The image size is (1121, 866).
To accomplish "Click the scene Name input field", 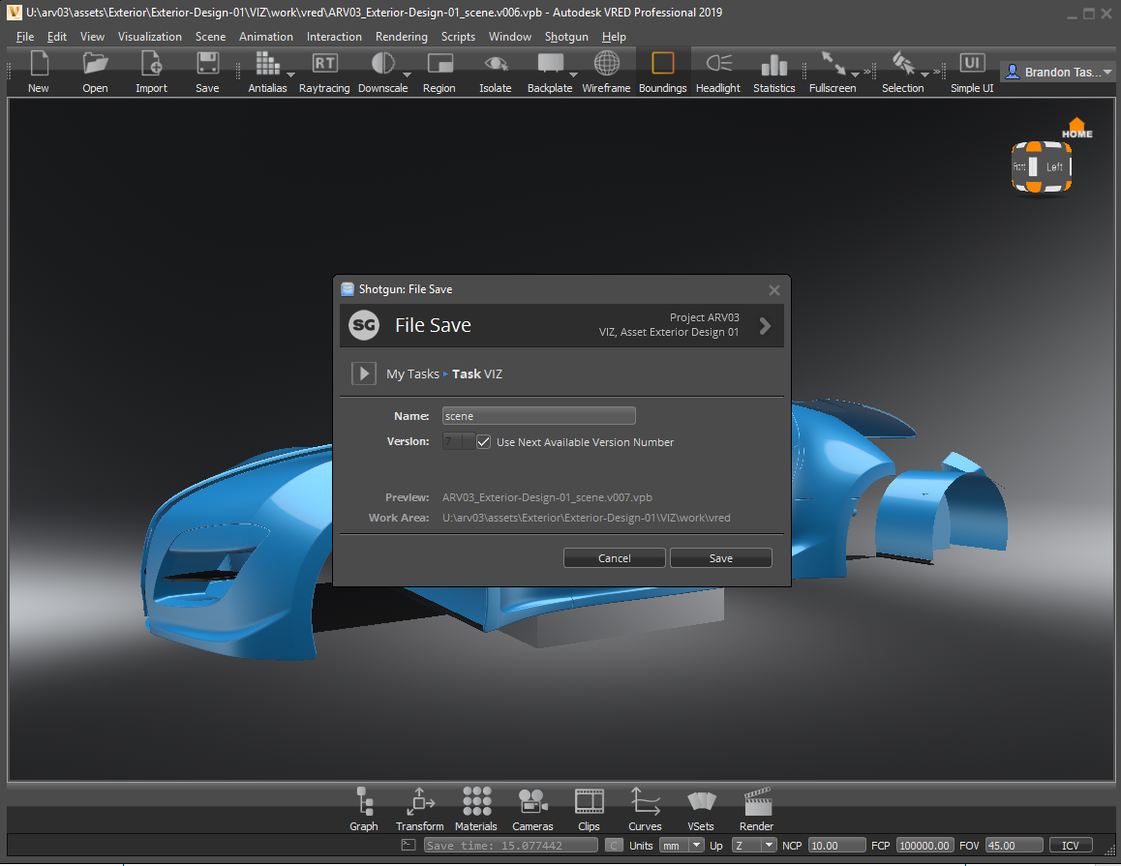I will [538, 415].
